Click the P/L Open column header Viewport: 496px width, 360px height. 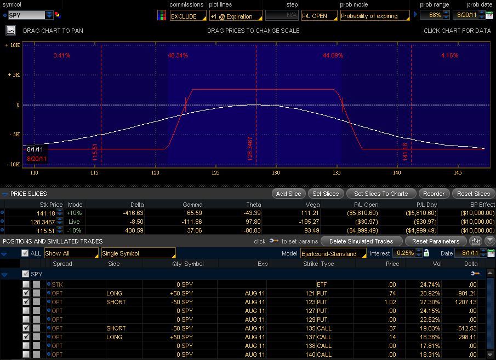pos(366,205)
